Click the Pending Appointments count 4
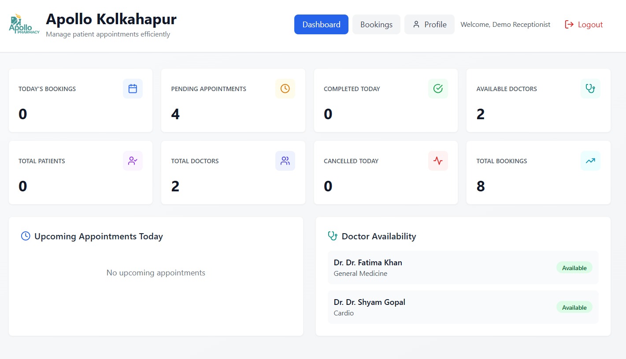The height and width of the screenshot is (359, 626). 175,114
